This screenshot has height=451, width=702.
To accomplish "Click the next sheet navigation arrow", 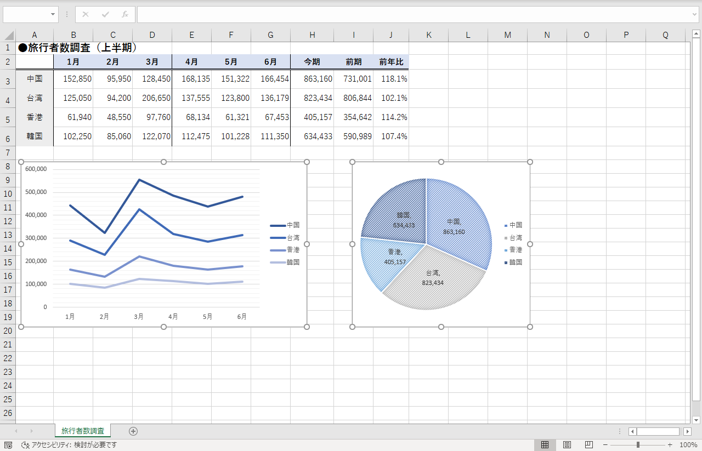I will [31, 431].
